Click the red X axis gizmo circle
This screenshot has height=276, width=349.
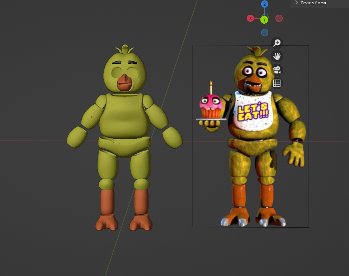click(x=250, y=18)
